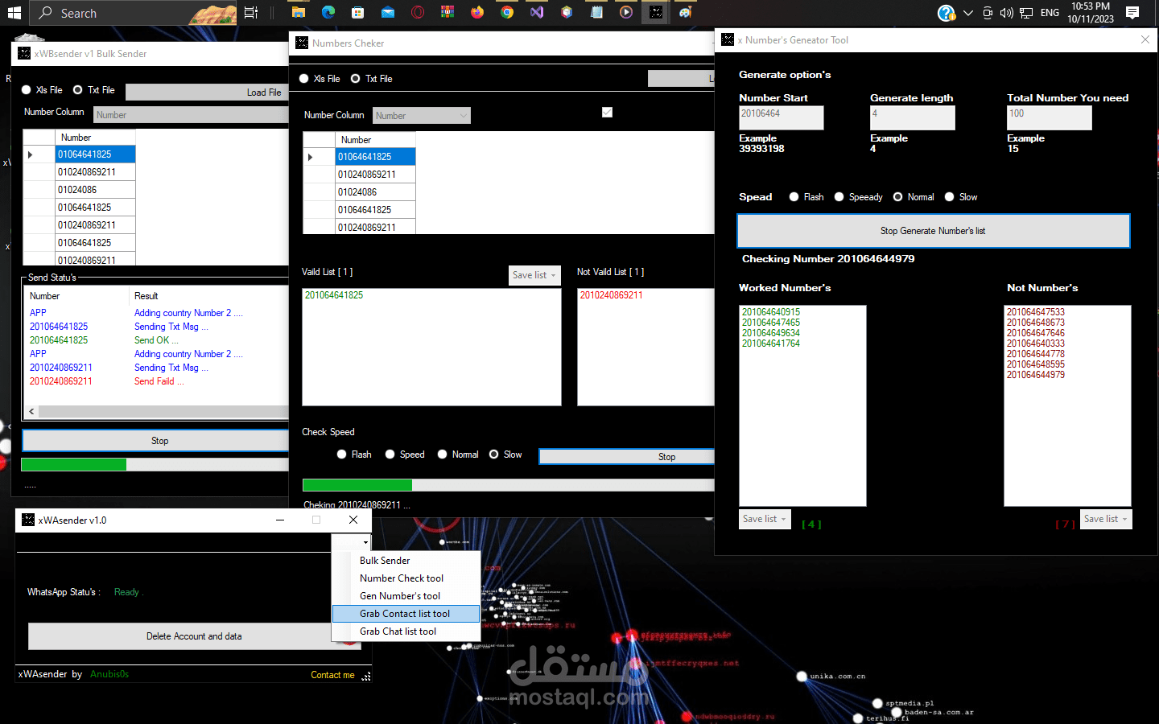Launch Firefox from the taskbar

click(x=477, y=12)
